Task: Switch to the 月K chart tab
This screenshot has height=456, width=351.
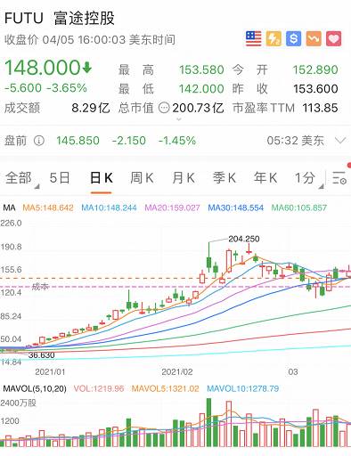Action: pyautogui.click(x=184, y=178)
